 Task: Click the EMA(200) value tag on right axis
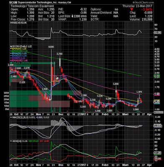click(156, 76)
